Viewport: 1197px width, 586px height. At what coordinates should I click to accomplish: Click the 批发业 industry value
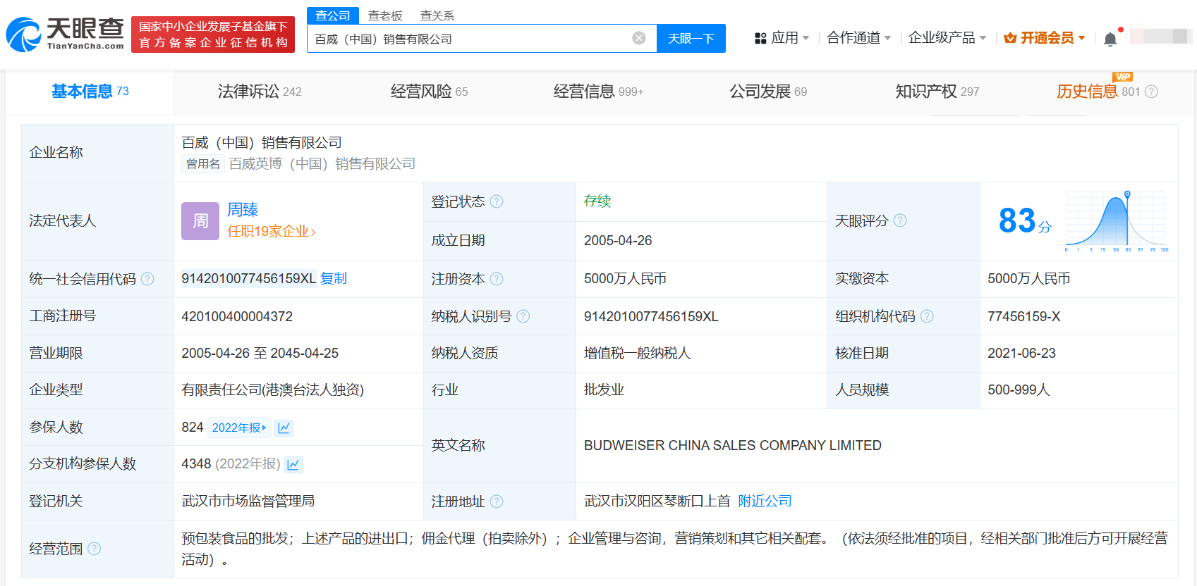604,390
